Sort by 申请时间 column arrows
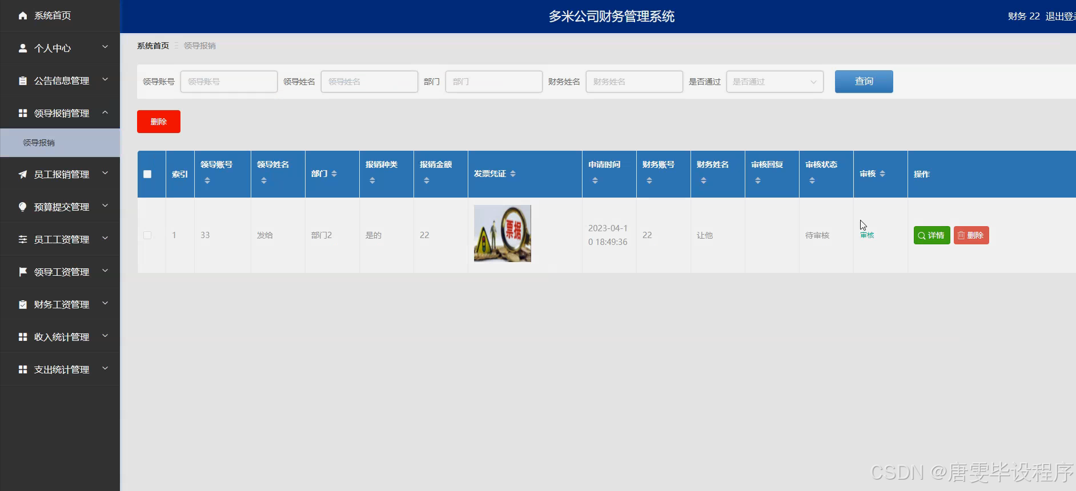 [595, 180]
